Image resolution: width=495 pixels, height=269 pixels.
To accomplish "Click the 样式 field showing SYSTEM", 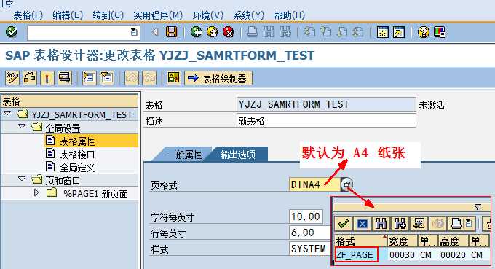I will tap(309, 249).
